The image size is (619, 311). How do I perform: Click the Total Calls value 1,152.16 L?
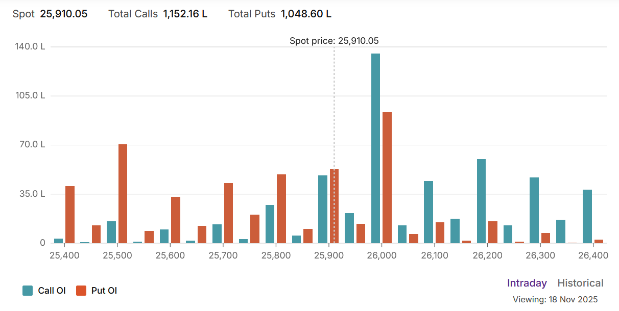point(185,14)
